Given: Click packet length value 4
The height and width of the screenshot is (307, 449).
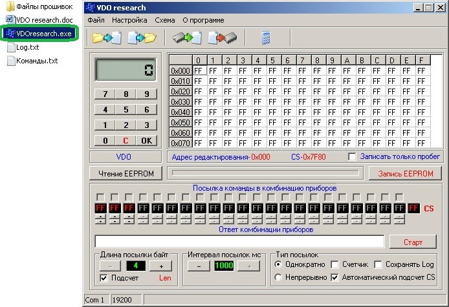Looking at the screenshot, I should [136, 266].
